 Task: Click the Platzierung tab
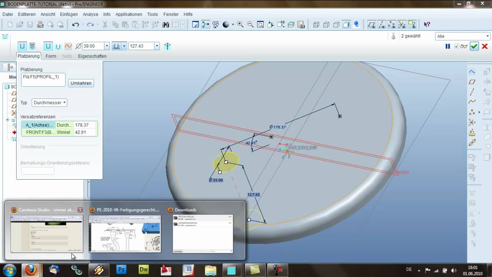(x=28, y=56)
